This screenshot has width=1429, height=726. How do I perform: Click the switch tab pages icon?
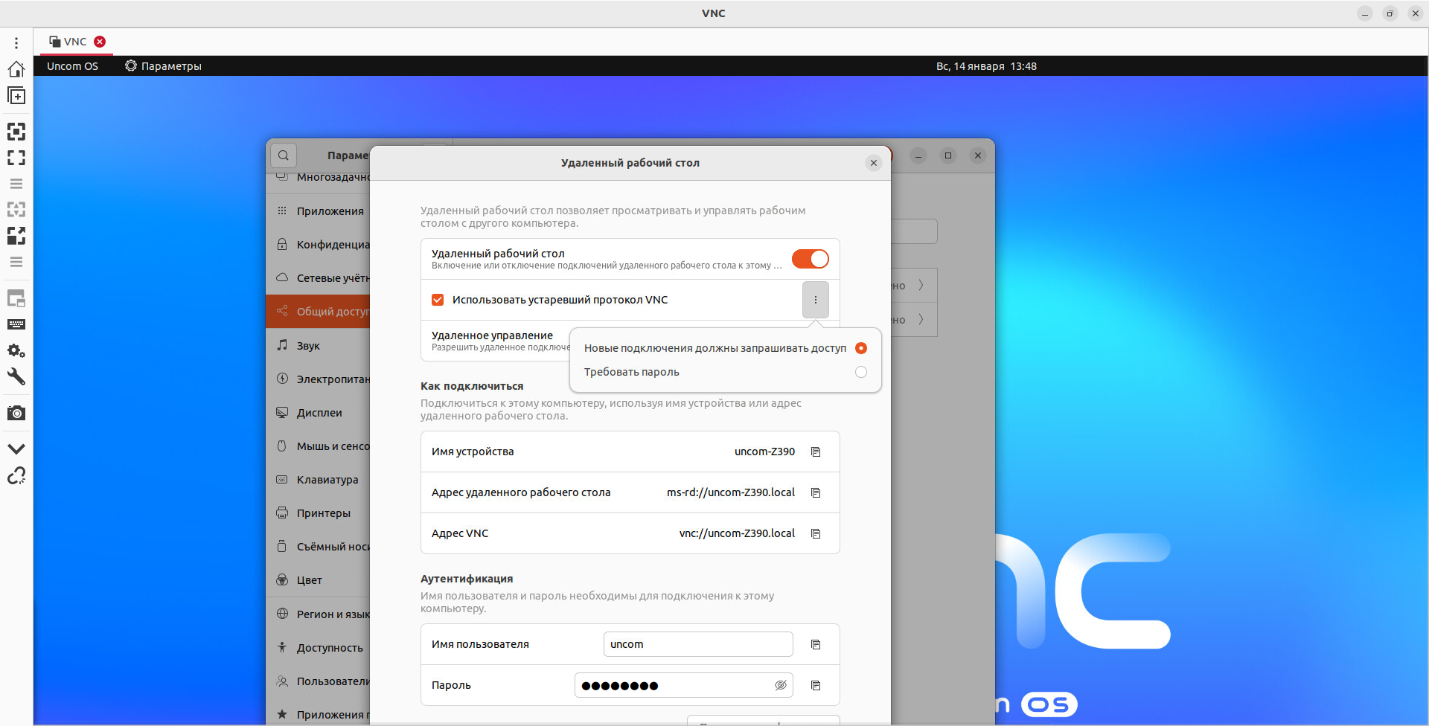pyautogui.click(x=16, y=299)
